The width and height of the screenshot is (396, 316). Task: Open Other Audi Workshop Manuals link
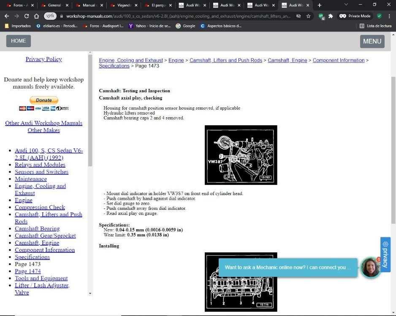[x=43, y=123]
